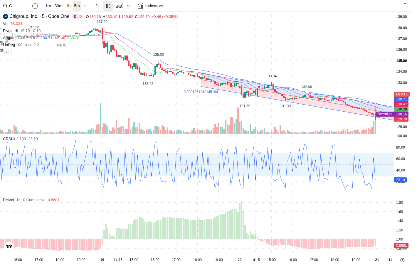Screen dimensions: 417x279
Task: Click the 133.04 pivot high label
Action: 271,76
